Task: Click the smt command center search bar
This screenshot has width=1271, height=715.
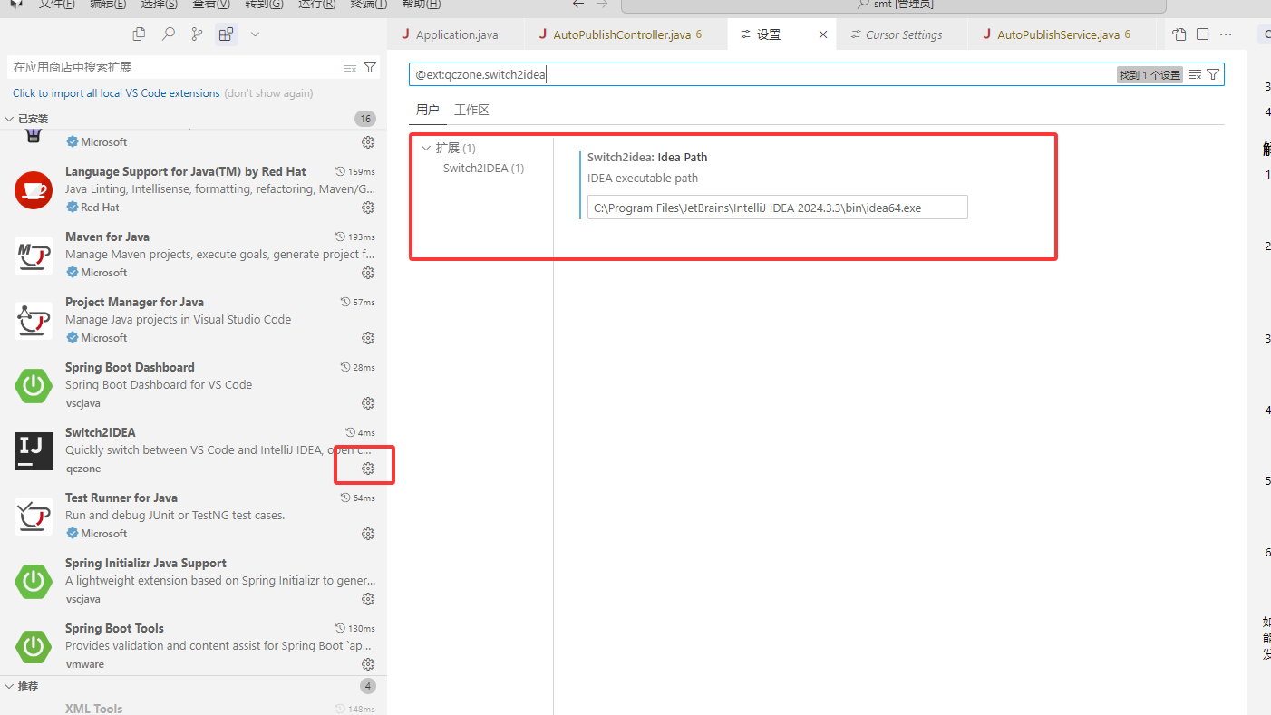Action: point(893,5)
